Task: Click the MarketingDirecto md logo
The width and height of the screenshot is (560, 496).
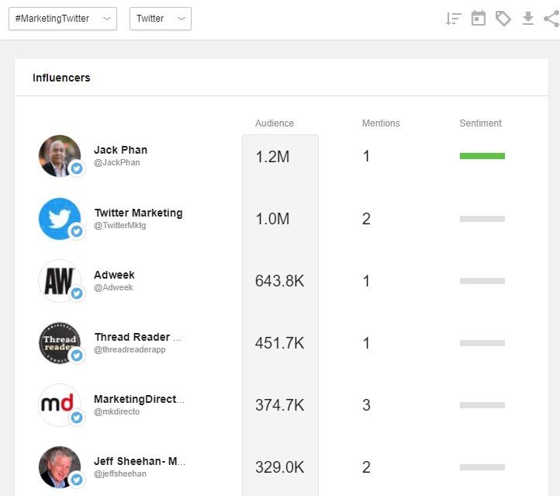Action: (60, 405)
